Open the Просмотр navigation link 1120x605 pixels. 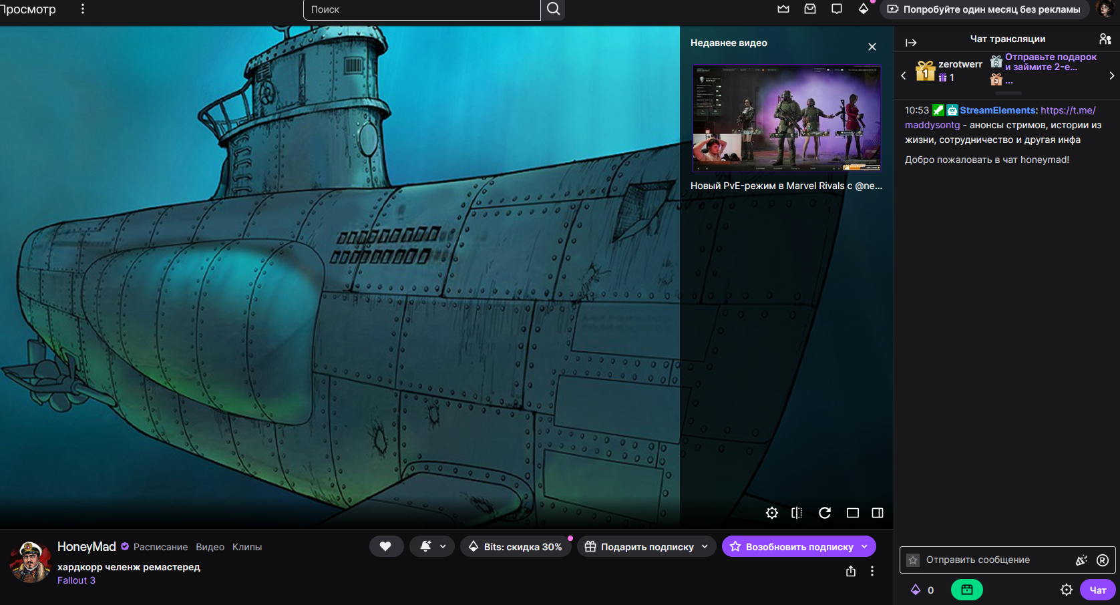(28, 9)
